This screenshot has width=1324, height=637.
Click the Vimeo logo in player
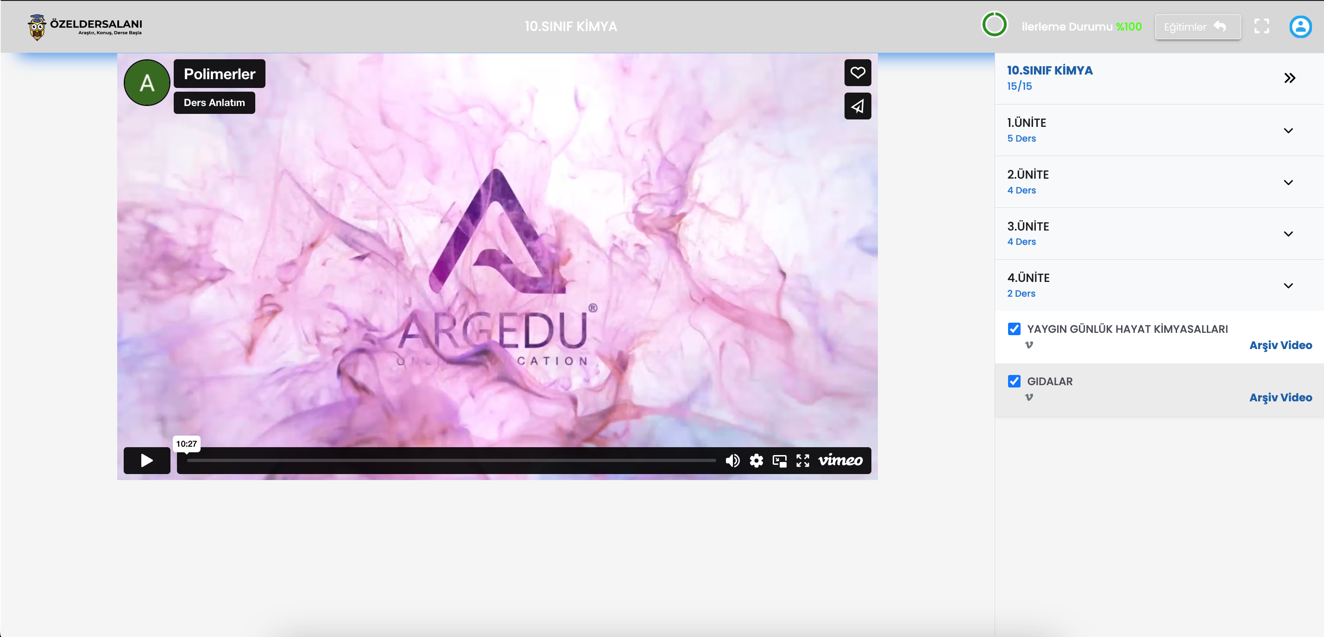(x=840, y=460)
